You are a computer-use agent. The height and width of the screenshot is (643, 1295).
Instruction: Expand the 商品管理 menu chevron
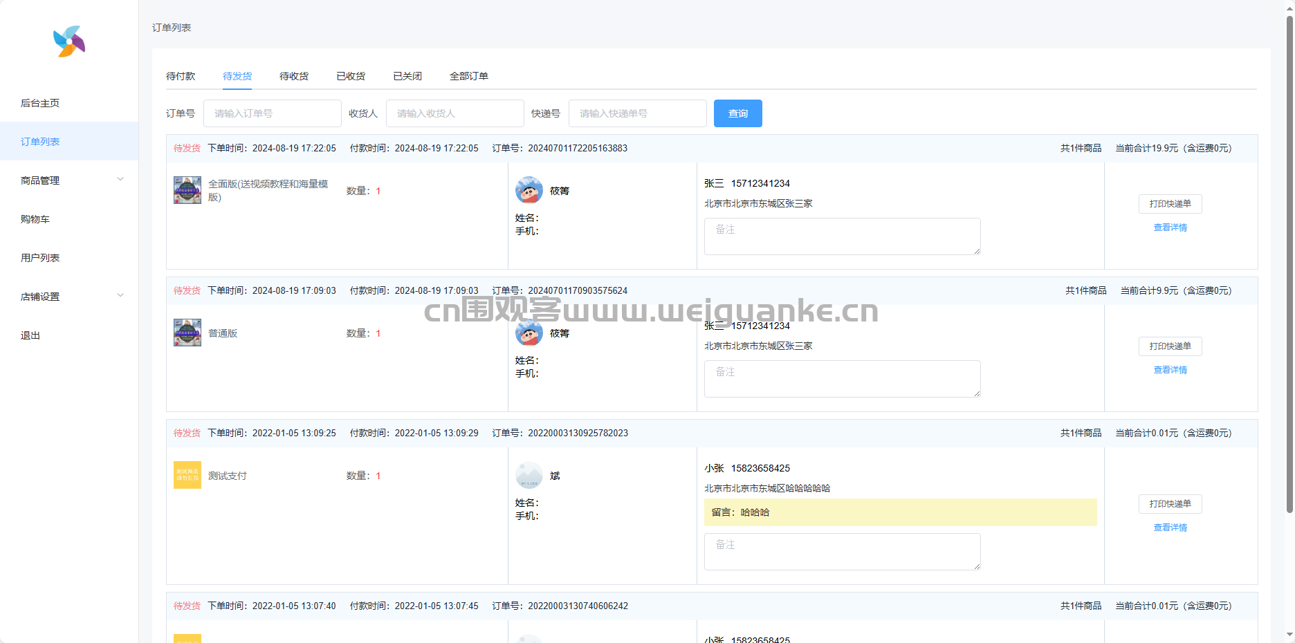pyautogui.click(x=120, y=180)
